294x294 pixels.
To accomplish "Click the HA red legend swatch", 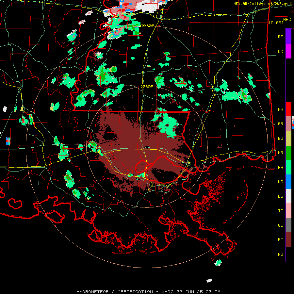I will [x=288, y=109].
